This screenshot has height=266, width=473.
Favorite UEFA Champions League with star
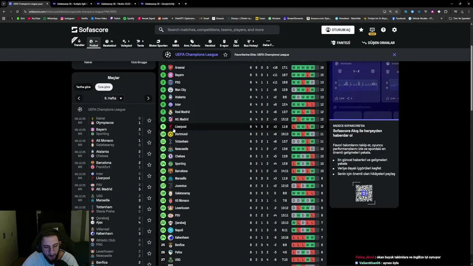click(225, 55)
